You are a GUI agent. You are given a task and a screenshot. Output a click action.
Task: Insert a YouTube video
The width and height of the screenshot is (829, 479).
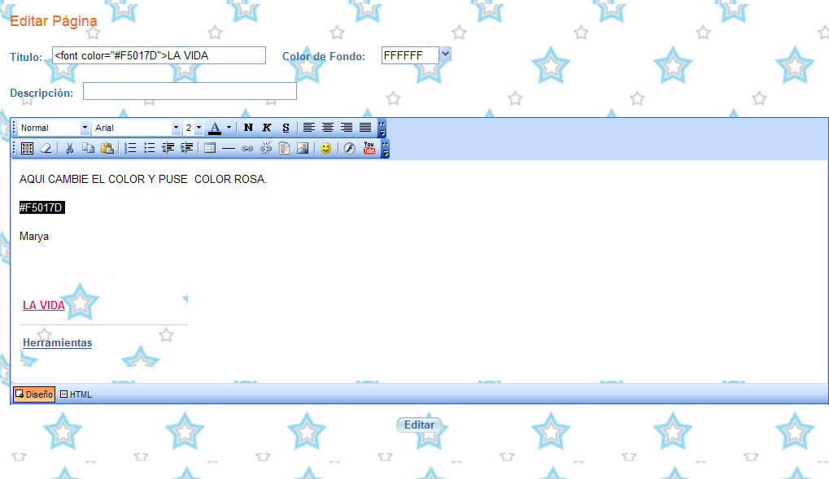(x=369, y=148)
